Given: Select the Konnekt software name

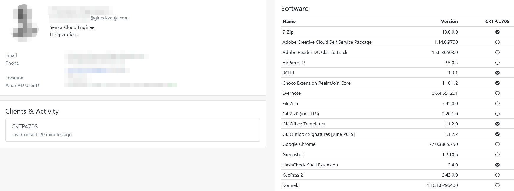Looking at the screenshot, I should click(x=291, y=185).
